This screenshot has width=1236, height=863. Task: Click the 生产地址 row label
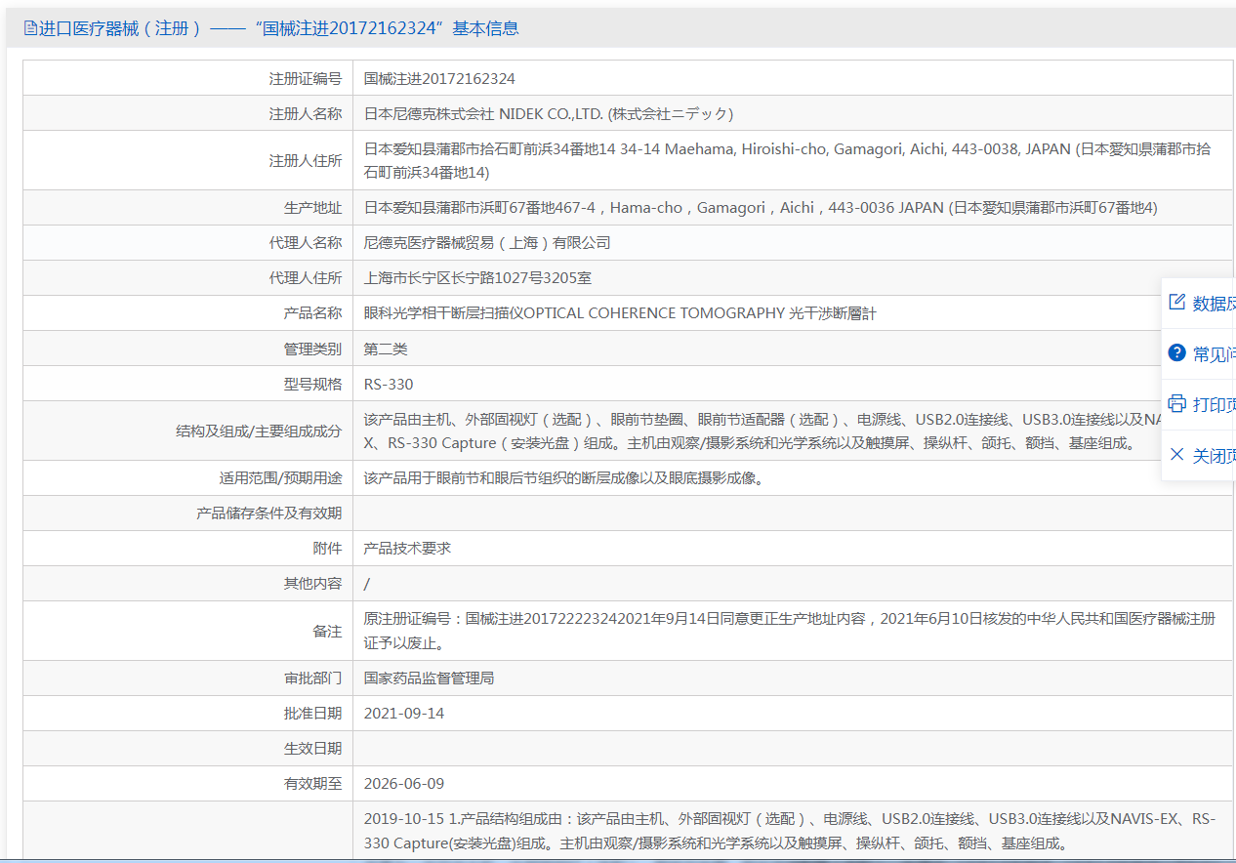tap(312, 207)
